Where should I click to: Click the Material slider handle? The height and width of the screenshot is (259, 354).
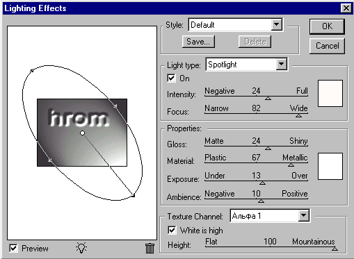(291, 165)
